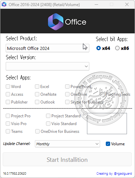Viewport: 135px width, 178px height.
Task: Open the Update Channel Monthly dropdown
Action: 67,144
